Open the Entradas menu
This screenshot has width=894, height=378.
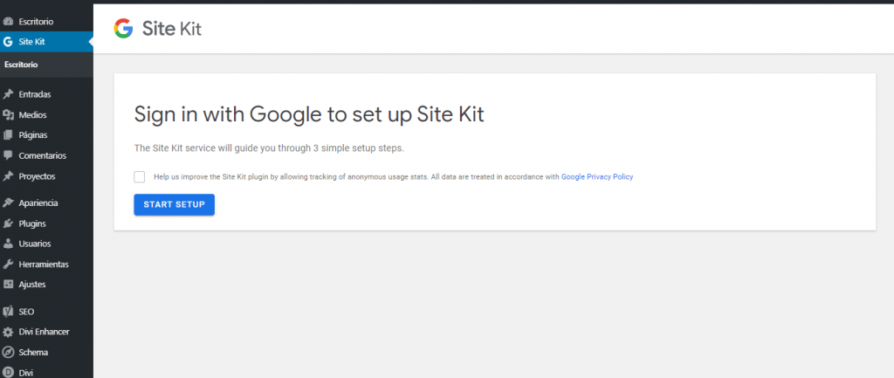tap(47, 94)
